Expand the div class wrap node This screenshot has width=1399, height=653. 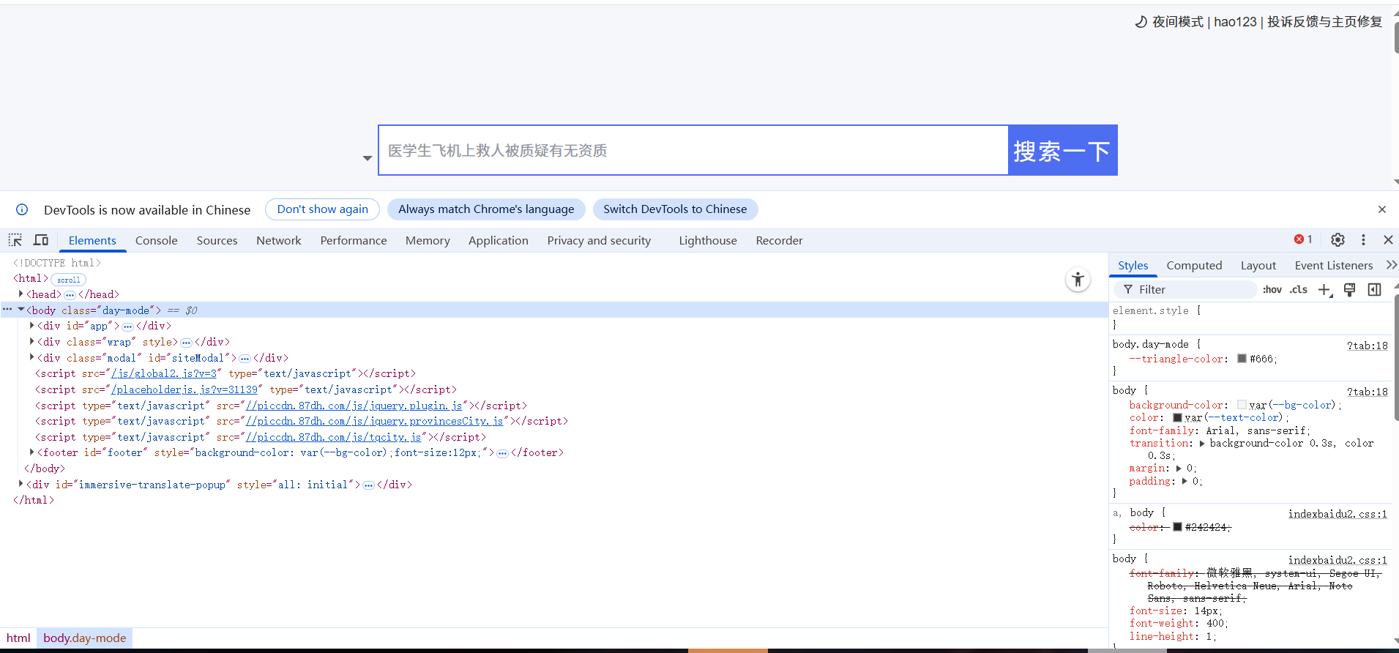(31, 341)
